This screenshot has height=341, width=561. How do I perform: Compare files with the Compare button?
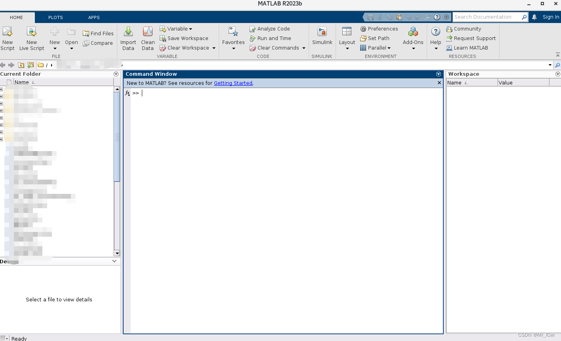tap(98, 43)
